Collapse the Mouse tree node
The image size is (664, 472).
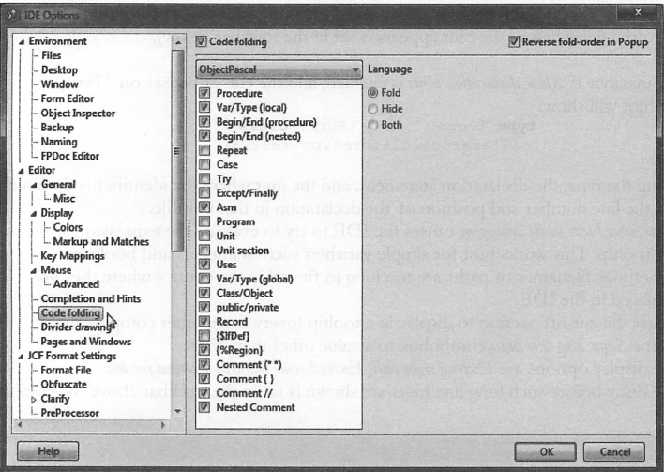click(x=37, y=271)
